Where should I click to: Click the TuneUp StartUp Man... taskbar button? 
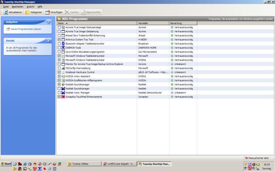click(154, 164)
